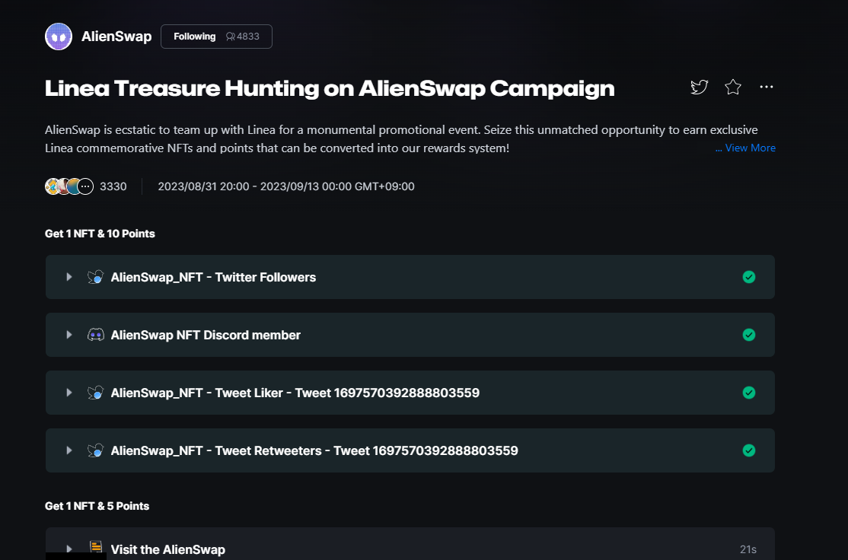Click View More description link
848x560 pixels.
click(x=745, y=148)
